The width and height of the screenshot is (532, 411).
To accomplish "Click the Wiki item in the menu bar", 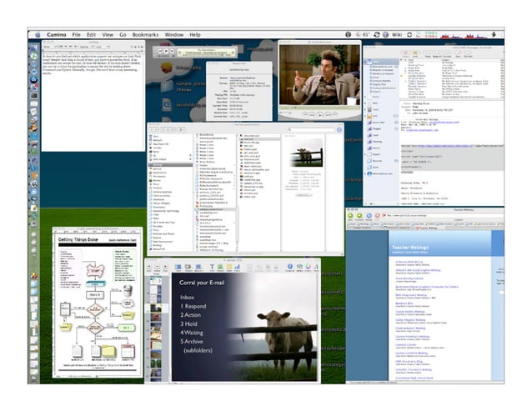I will pyautogui.click(x=397, y=35).
